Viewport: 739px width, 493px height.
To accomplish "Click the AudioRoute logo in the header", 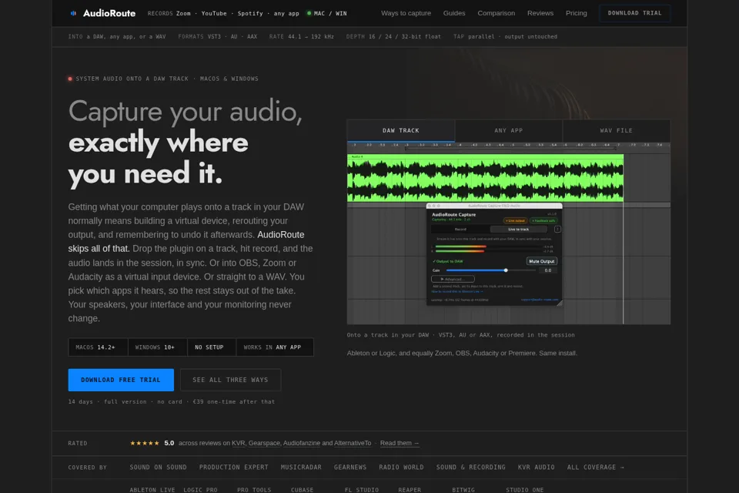I will point(102,13).
